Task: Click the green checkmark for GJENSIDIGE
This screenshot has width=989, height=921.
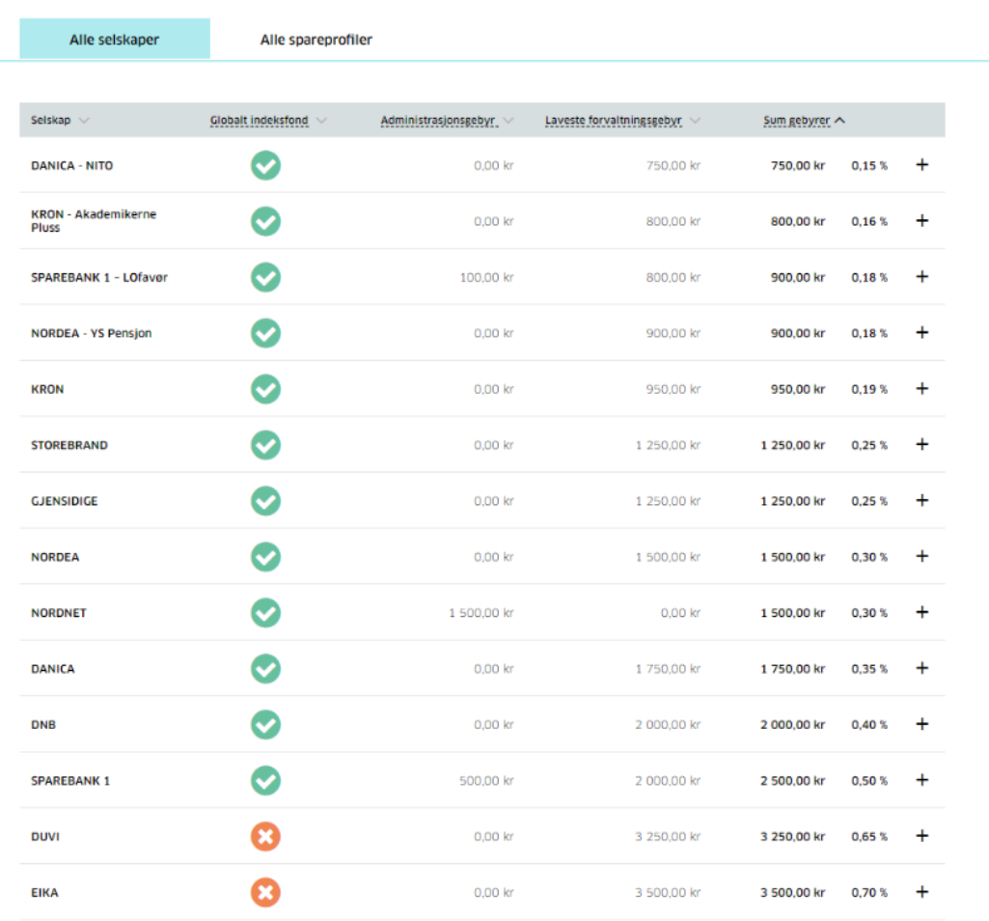Action: click(265, 501)
